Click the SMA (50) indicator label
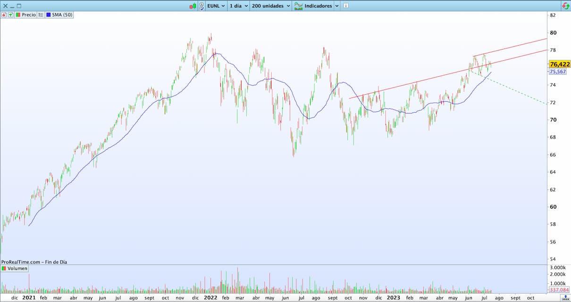This screenshot has height=302, width=571. [61, 15]
